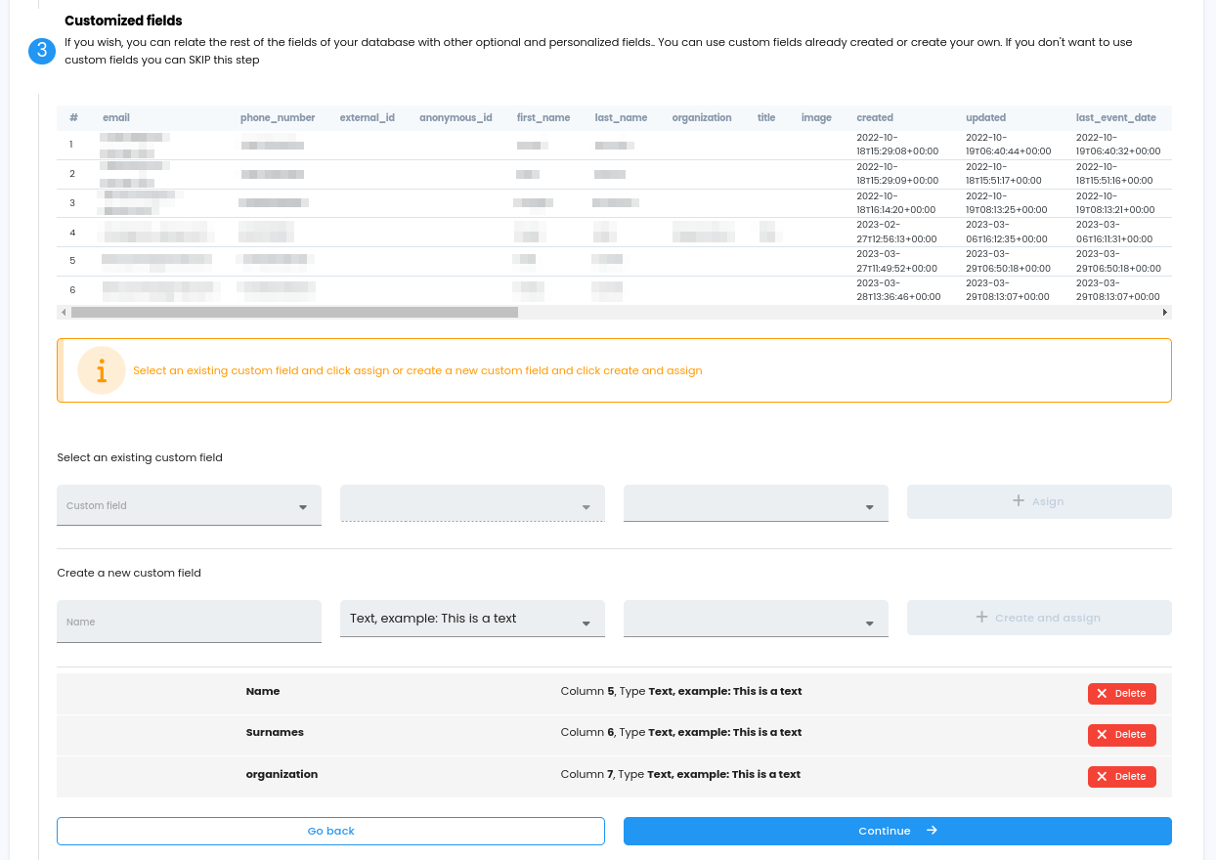Click the orange info icon in the alert
This screenshot has width=1216, height=860.
[102, 370]
